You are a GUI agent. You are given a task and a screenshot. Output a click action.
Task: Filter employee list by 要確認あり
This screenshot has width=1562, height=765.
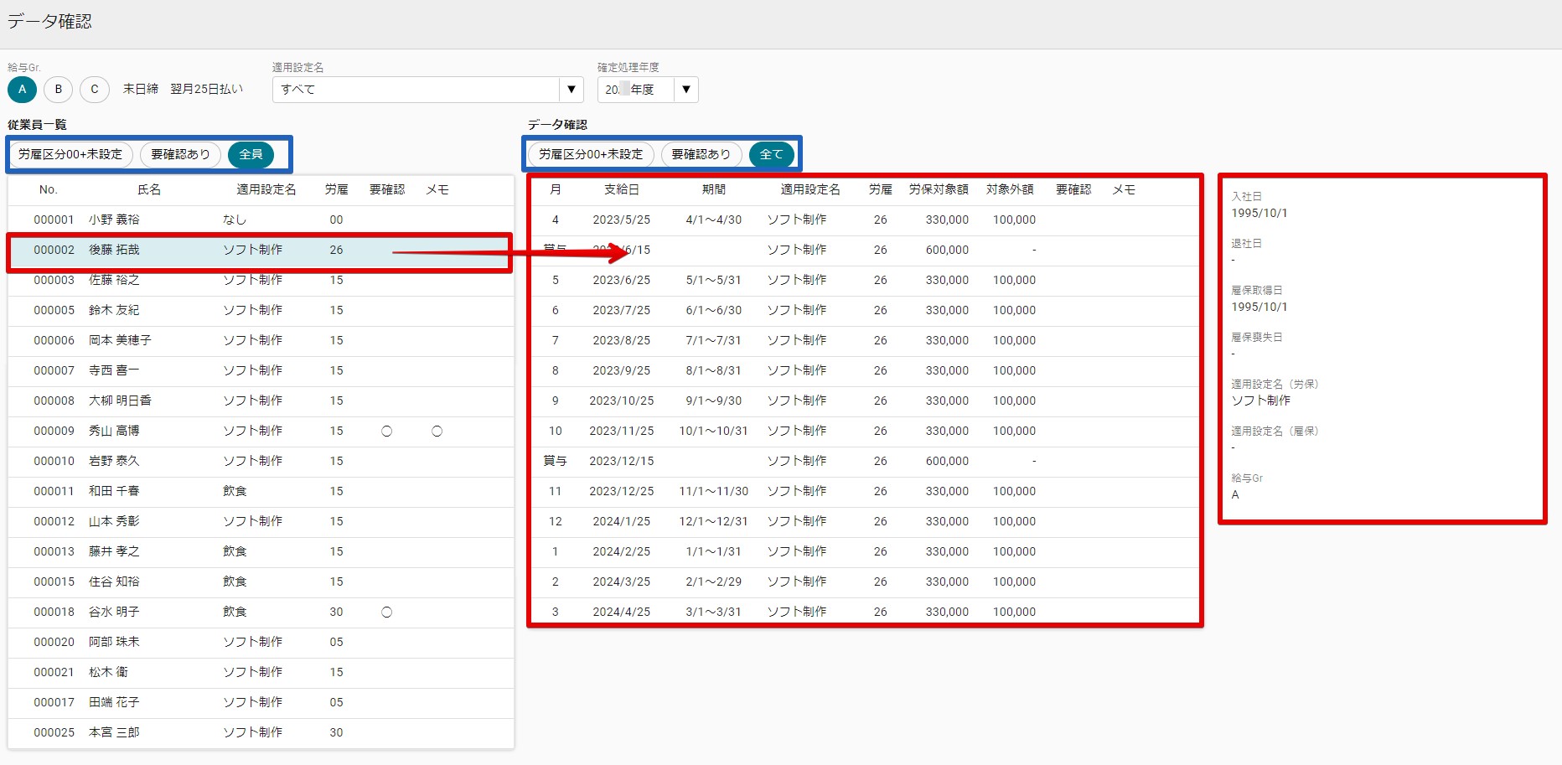[x=180, y=154]
